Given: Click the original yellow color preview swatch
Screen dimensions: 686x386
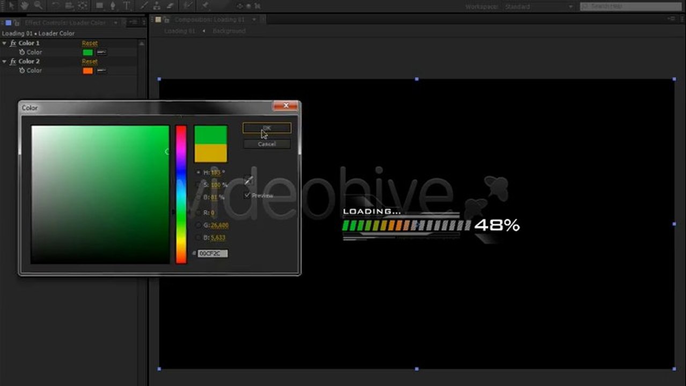Looking at the screenshot, I should pos(211,153).
